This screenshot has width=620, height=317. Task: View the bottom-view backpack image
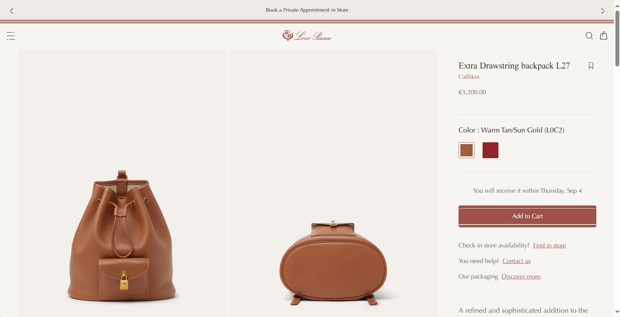click(x=333, y=183)
